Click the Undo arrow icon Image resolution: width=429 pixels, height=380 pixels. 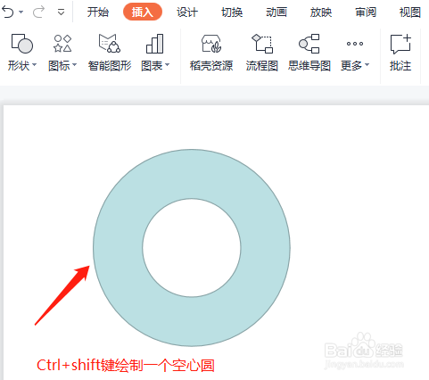8,12
